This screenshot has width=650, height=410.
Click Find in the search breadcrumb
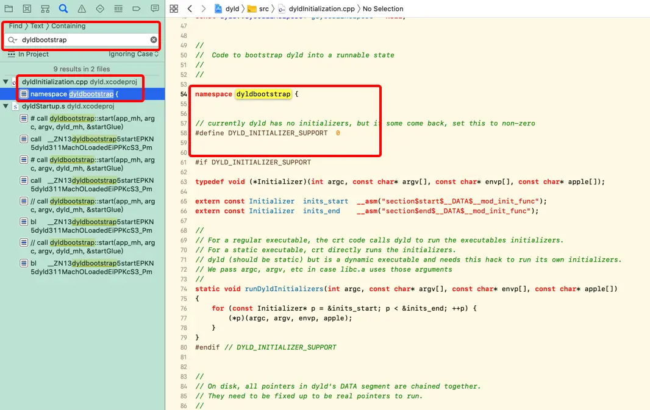(x=16, y=26)
